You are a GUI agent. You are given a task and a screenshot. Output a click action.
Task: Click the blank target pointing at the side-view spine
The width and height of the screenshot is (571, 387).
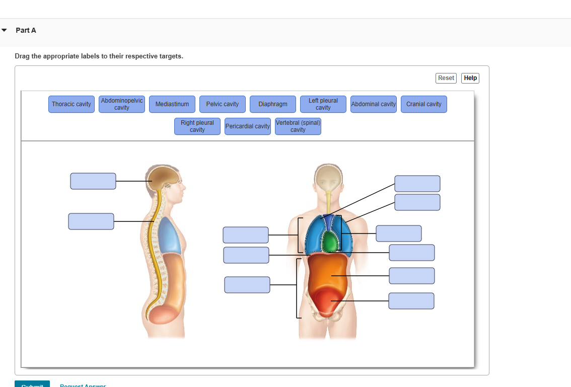coord(91,221)
